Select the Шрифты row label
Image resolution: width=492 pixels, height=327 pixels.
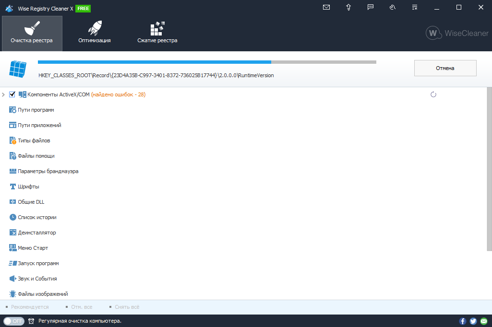28,187
